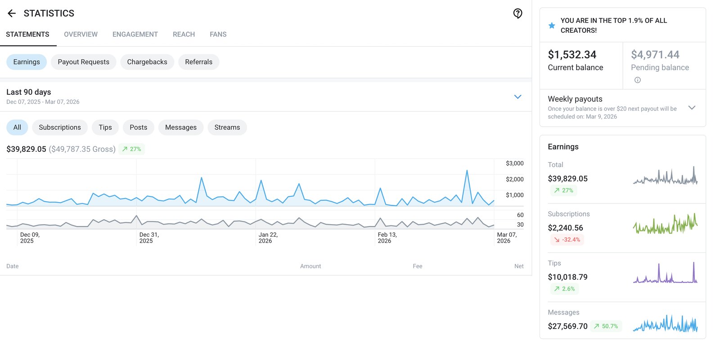Click the $4,971.44 pending balance

coord(655,55)
